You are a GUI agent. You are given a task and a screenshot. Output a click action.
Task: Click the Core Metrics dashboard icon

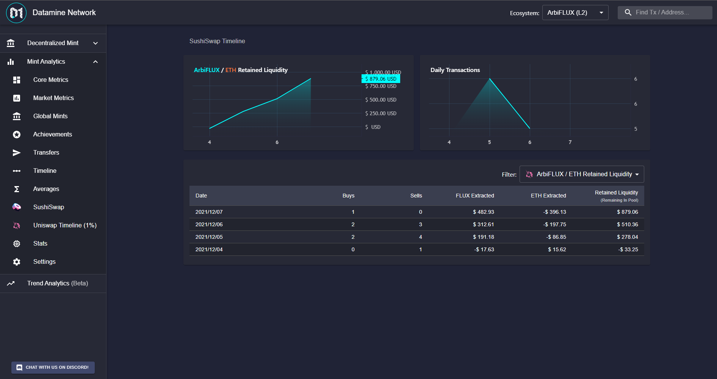click(17, 80)
